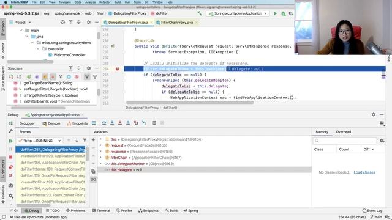Collapse the controller package node
Viewport: 392px width, 220px height.
point(38,49)
